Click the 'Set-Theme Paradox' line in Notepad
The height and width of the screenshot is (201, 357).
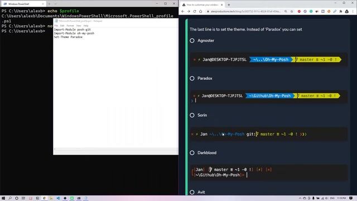(x=68, y=37)
